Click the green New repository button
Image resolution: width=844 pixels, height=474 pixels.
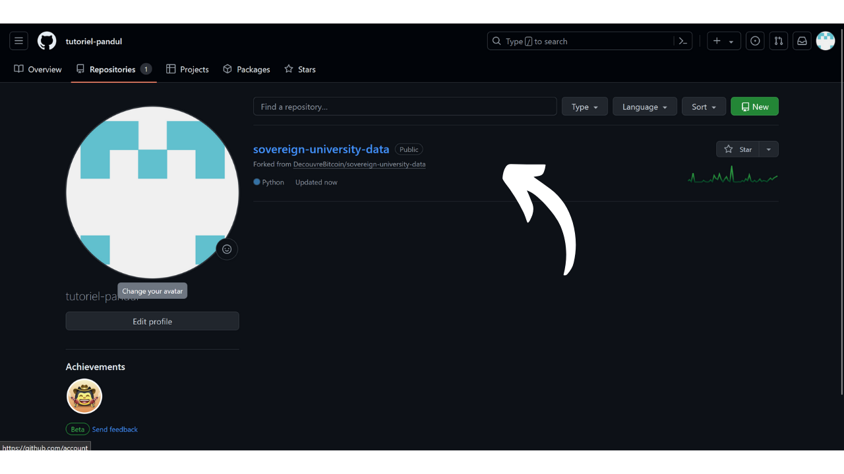pyautogui.click(x=754, y=107)
